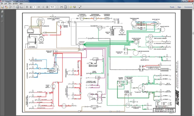Go to the previous page with up arrow

pyautogui.click(x=27, y=7)
